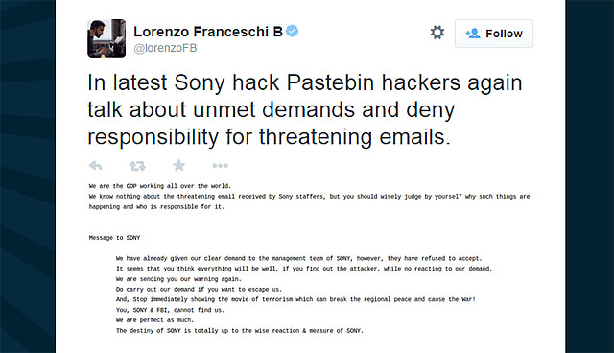The height and width of the screenshot is (353, 614).
Task: Click the line about 'the movie of terrorism'
Action: pos(295,299)
